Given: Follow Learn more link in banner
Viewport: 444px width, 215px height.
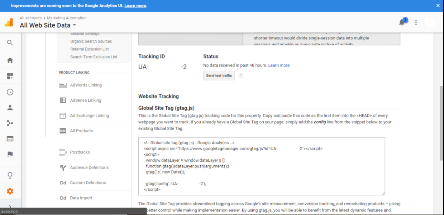Looking at the screenshot, I should [x=135, y=6].
